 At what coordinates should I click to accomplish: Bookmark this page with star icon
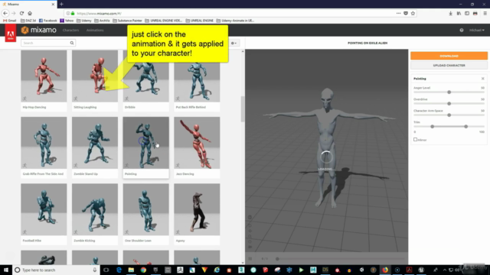click(x=413, y=14)
